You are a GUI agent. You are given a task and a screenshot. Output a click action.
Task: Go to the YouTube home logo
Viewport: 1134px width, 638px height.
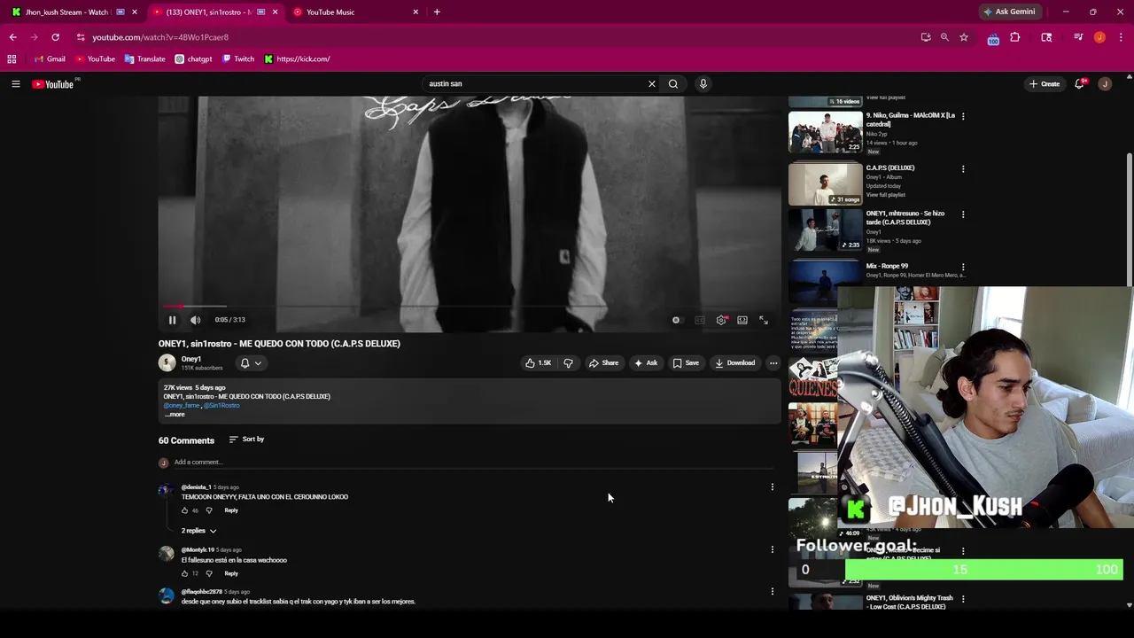(53, 84)
